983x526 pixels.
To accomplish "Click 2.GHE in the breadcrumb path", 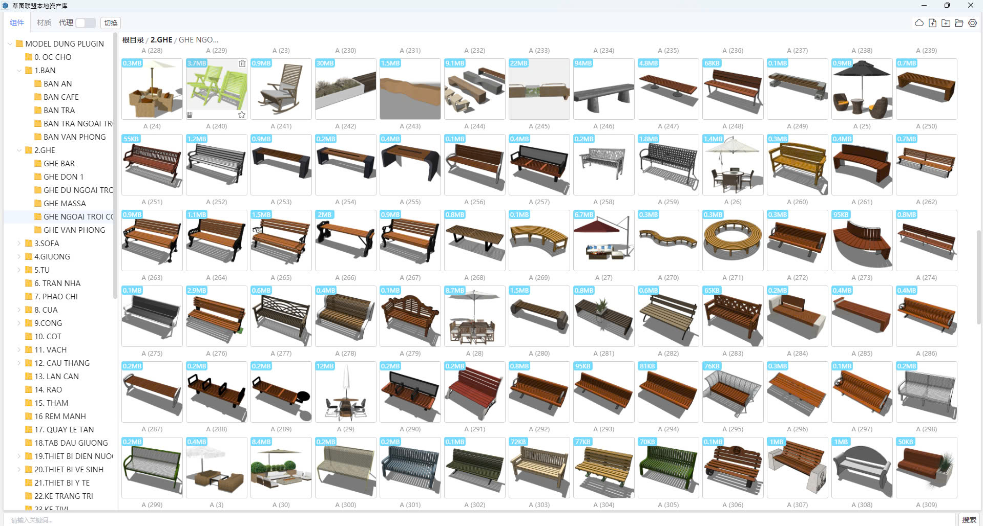I will coord(161,40).
